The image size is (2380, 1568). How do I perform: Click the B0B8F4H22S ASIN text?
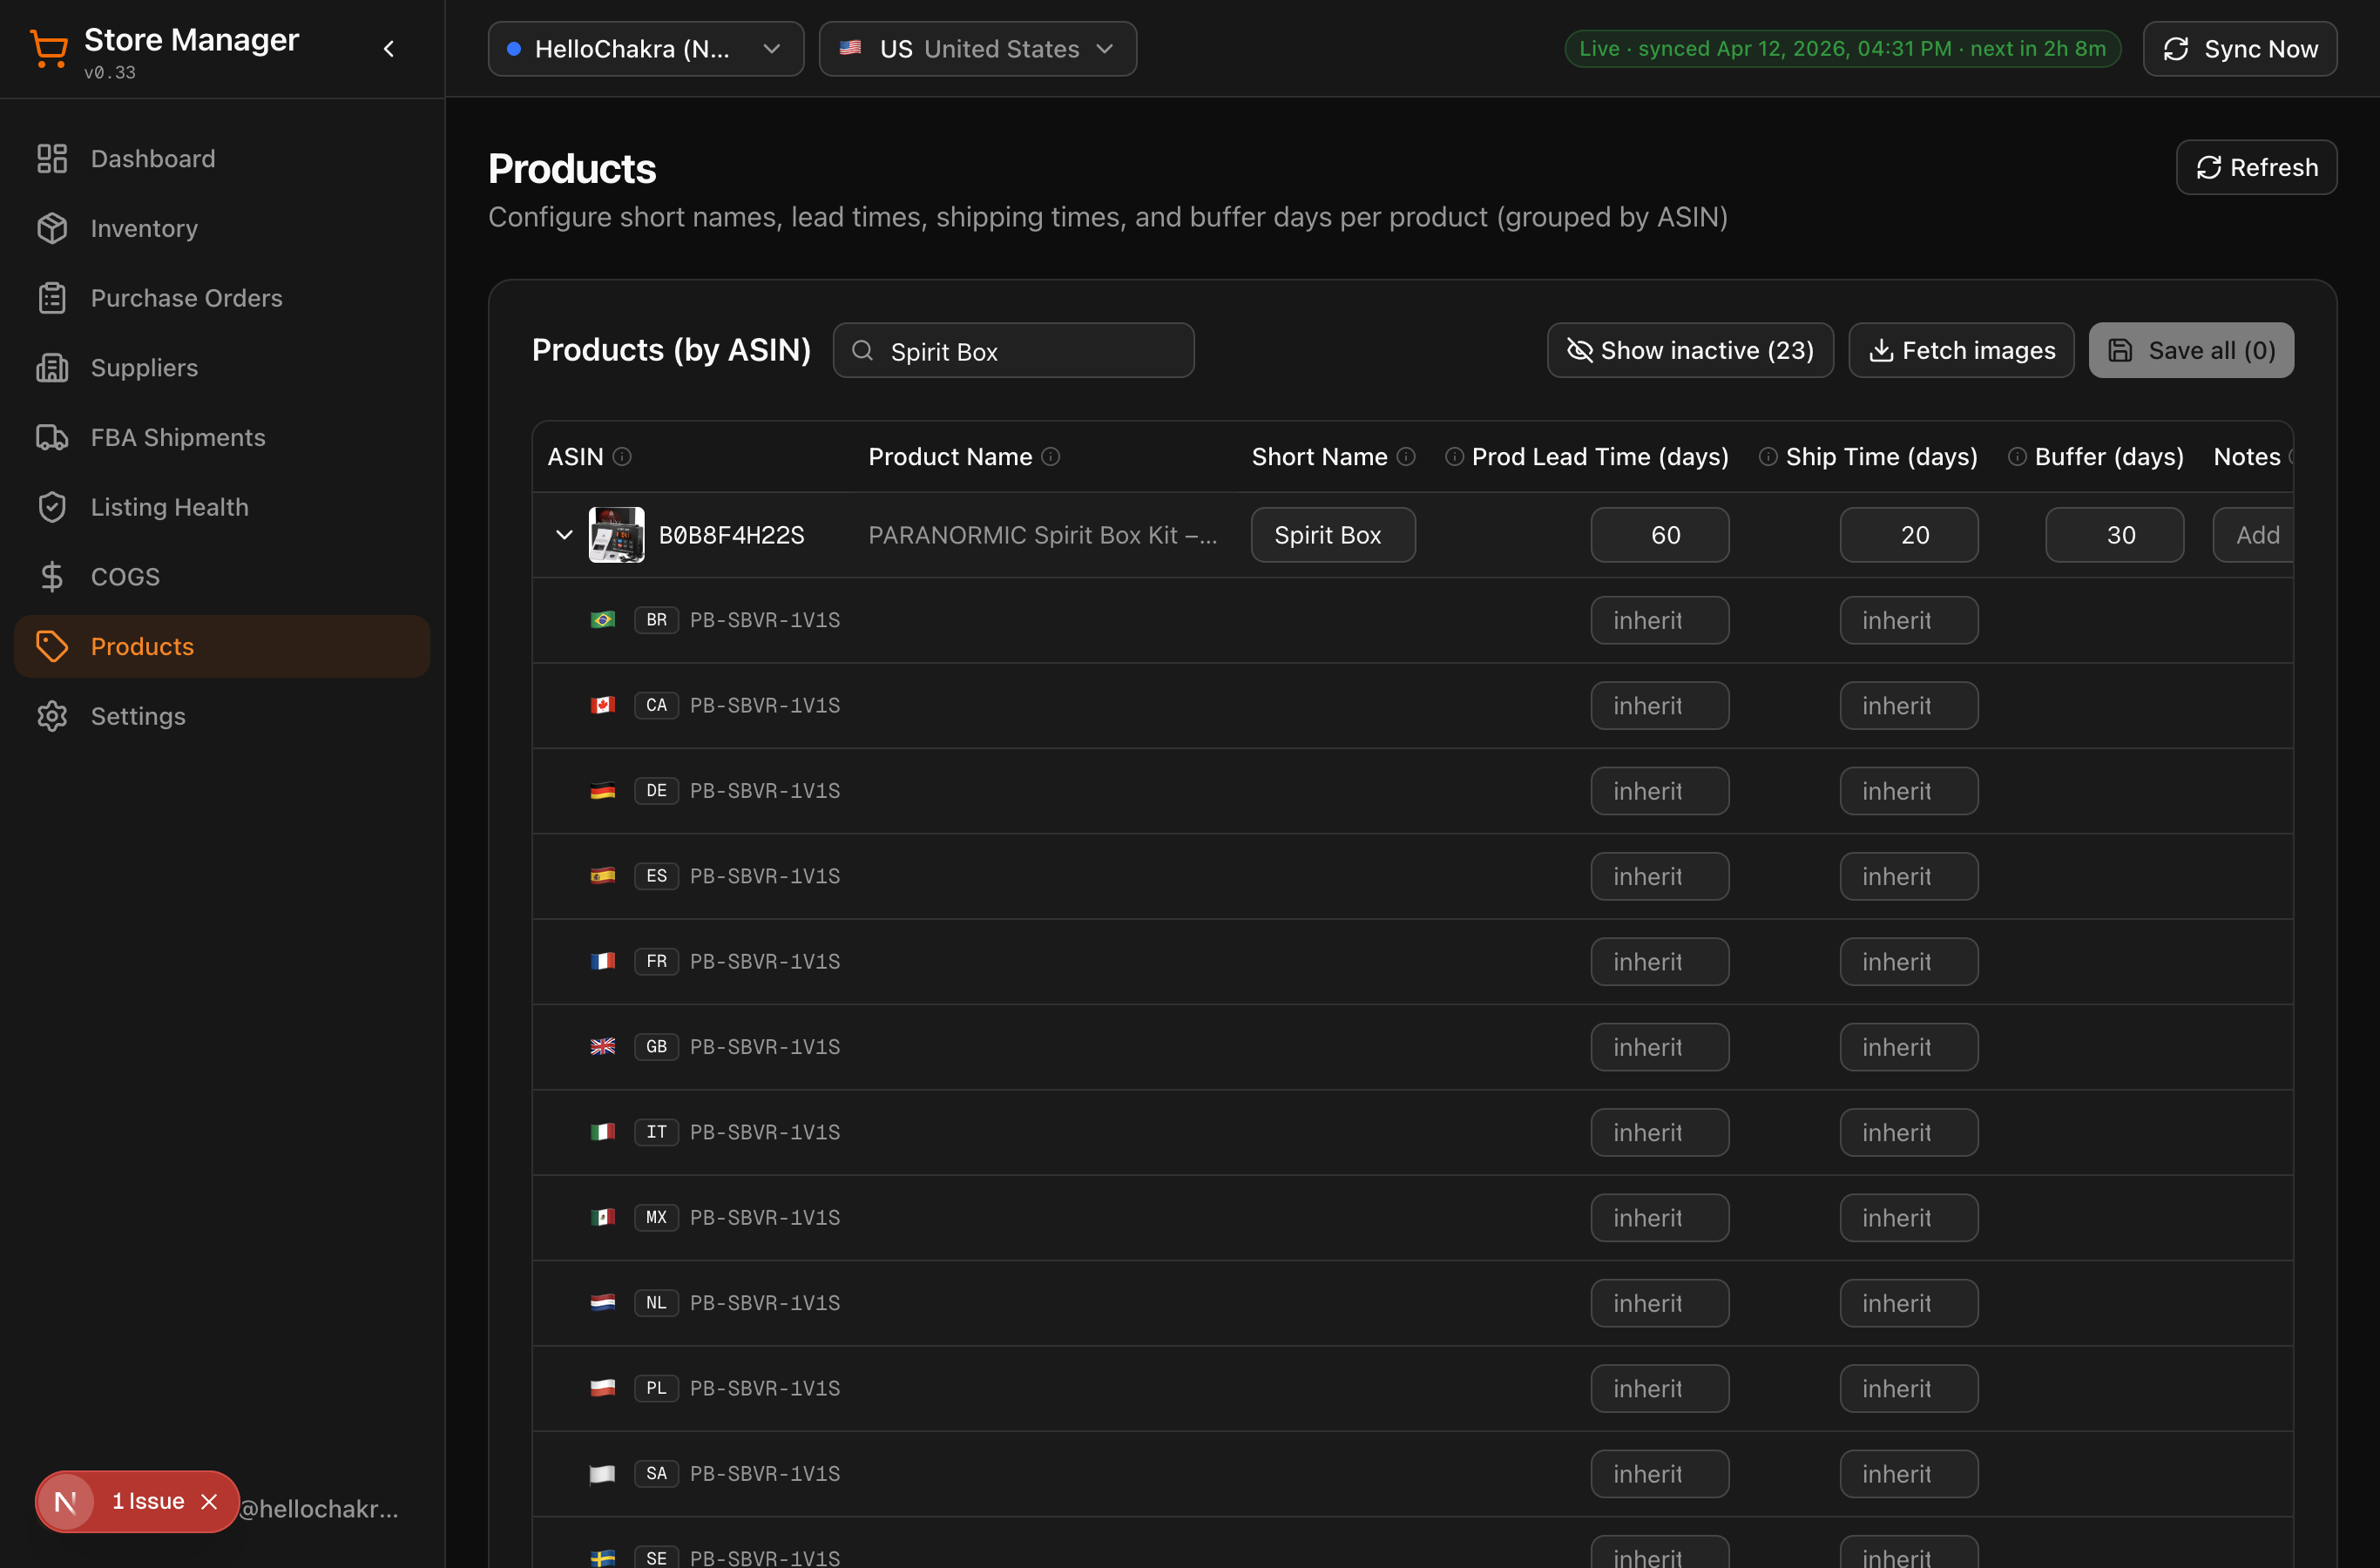point(731,535)
